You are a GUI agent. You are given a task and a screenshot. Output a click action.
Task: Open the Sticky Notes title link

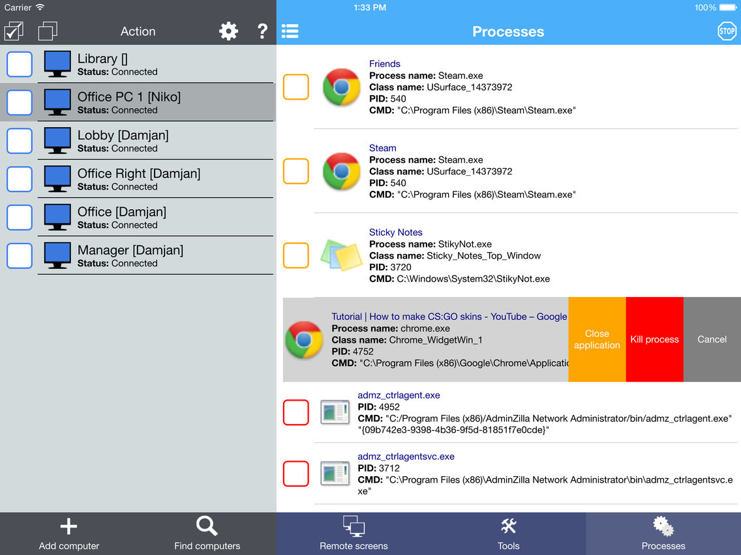tap(395, 232)
